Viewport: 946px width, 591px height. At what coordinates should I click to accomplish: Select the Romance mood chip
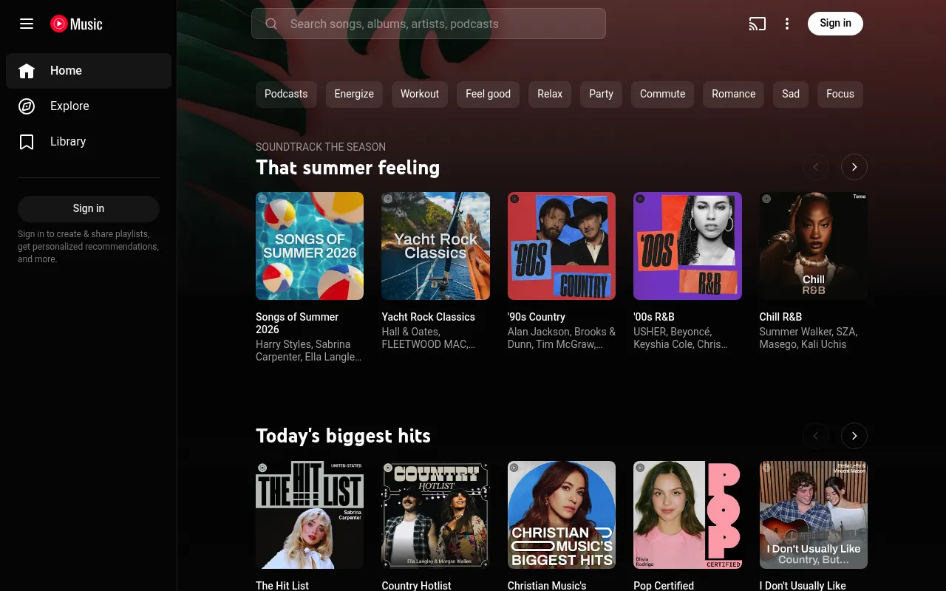(733, 94)
